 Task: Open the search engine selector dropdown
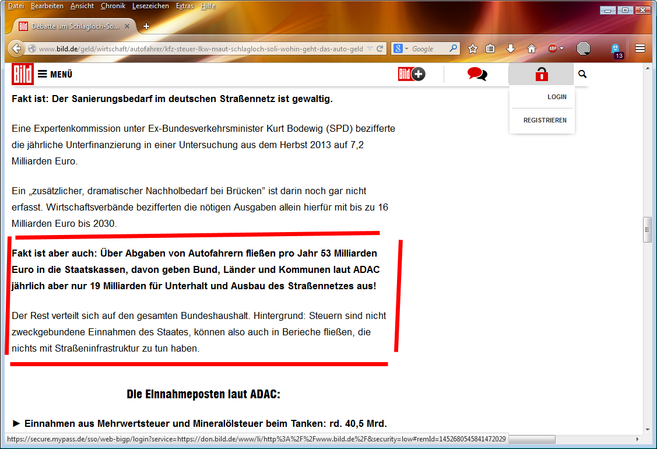[401, 49]
